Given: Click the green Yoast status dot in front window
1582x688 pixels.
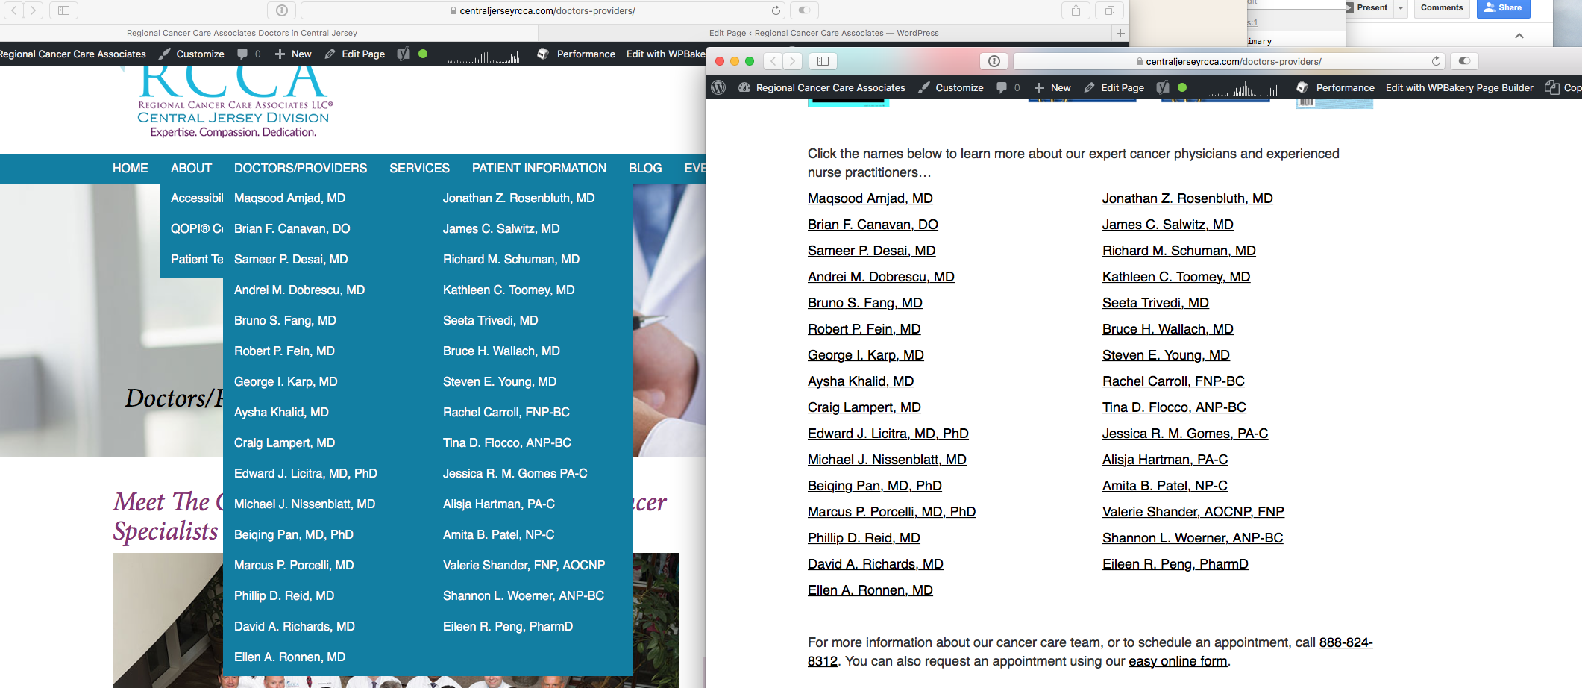Looking at the screenshot, I should coord(1182,87).
